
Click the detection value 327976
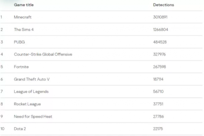pos(160,54)
